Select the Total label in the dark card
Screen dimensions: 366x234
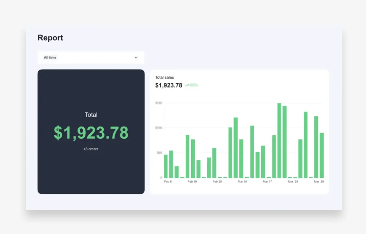[91, 115]
